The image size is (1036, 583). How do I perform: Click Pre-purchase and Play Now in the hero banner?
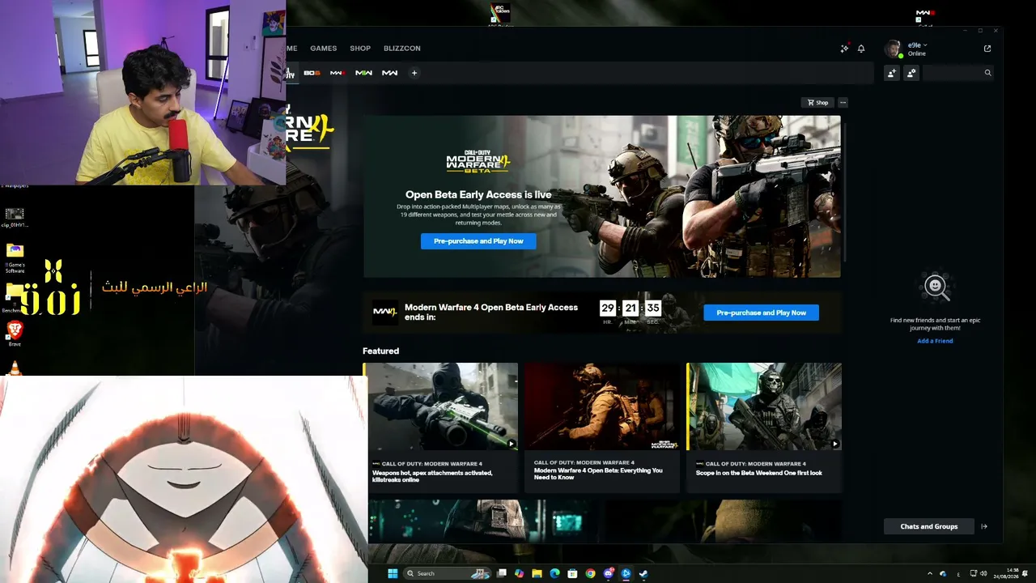(x=478, y=241)
